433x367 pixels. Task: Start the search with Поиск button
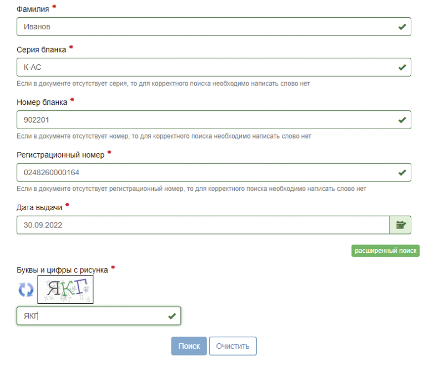click(189, 346)
